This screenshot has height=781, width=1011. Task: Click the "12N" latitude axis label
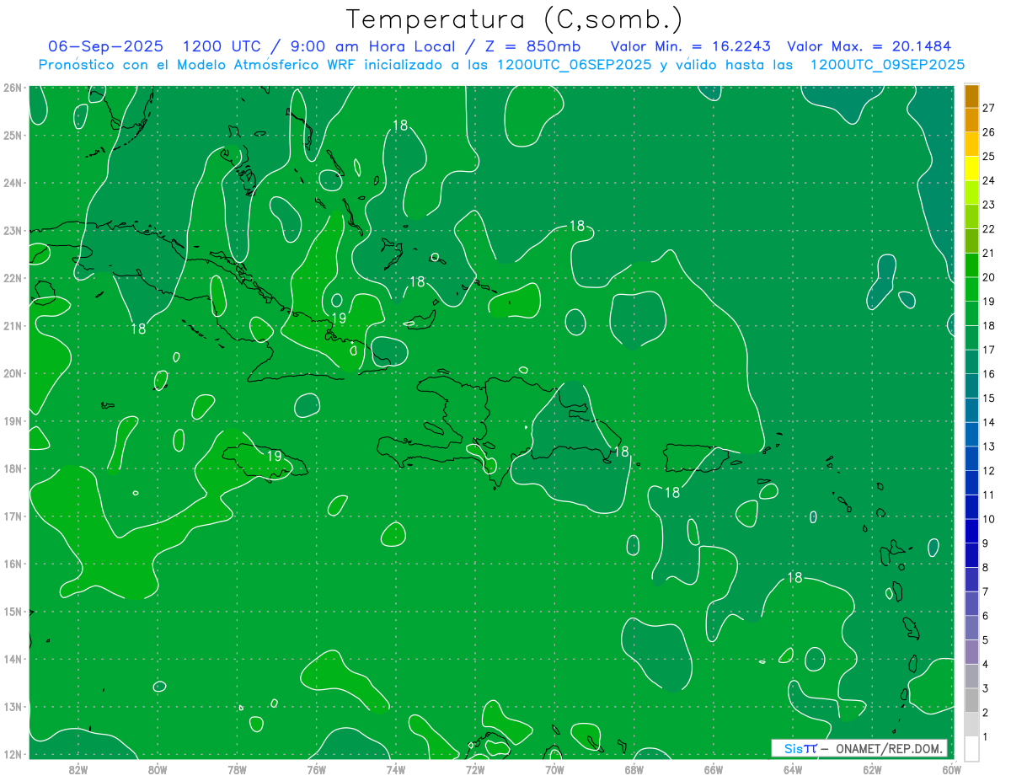(12, 754)
